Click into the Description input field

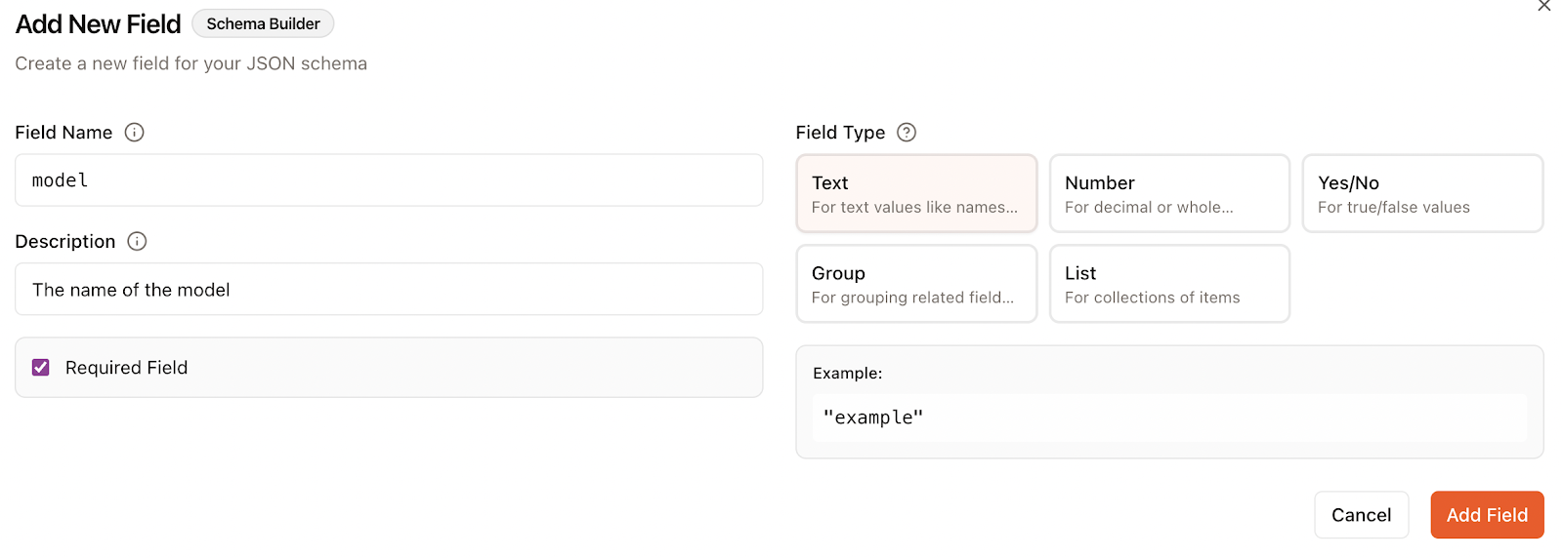tap(389, 290)
